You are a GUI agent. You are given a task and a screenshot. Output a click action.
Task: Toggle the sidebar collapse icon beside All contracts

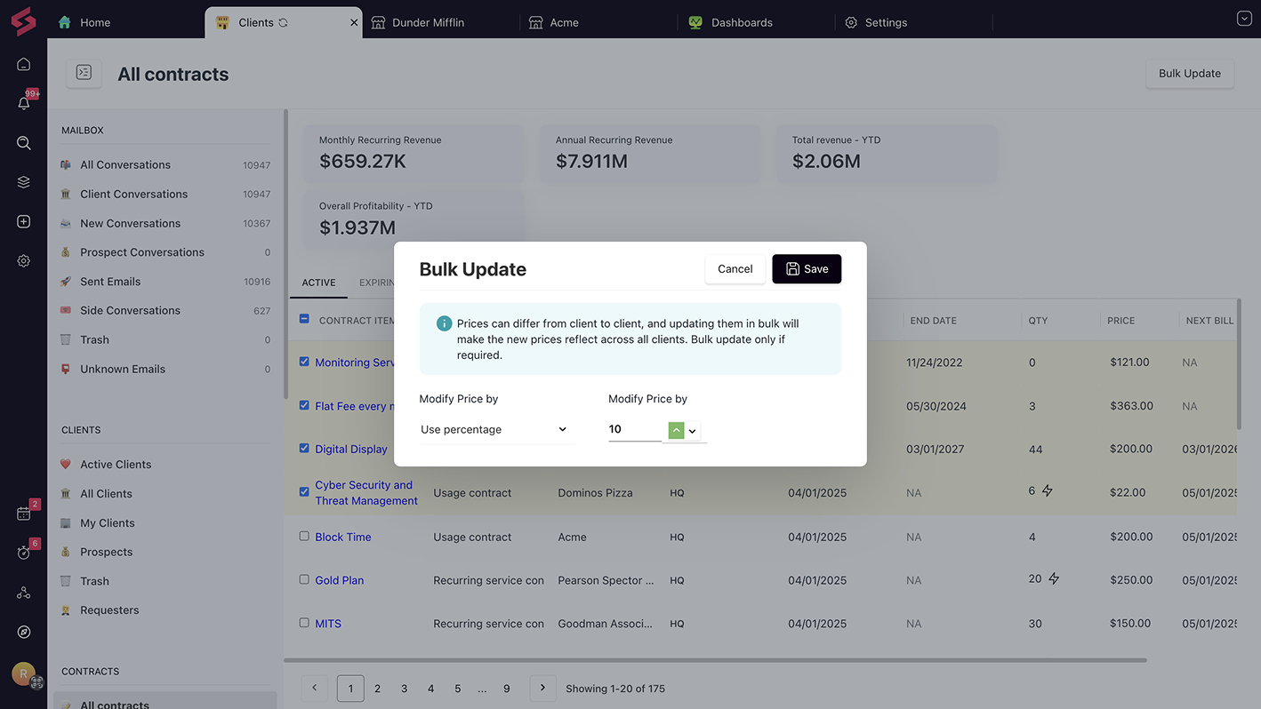pos(84,73)
